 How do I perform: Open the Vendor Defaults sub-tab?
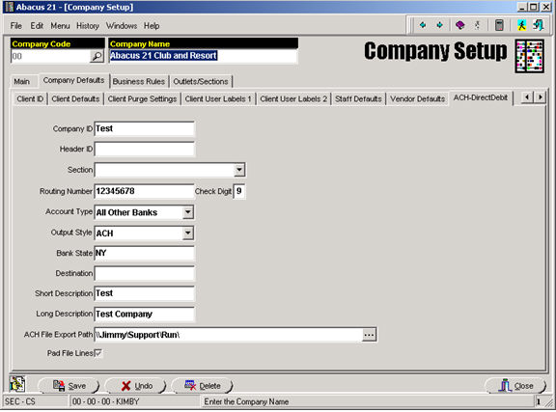click(x=417, y=99)
